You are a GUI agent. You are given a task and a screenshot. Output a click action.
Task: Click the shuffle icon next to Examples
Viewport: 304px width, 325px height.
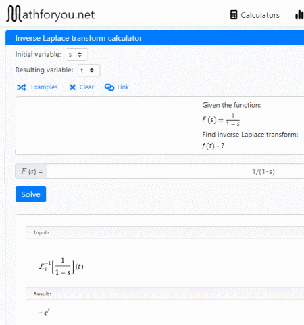(22, 87)
